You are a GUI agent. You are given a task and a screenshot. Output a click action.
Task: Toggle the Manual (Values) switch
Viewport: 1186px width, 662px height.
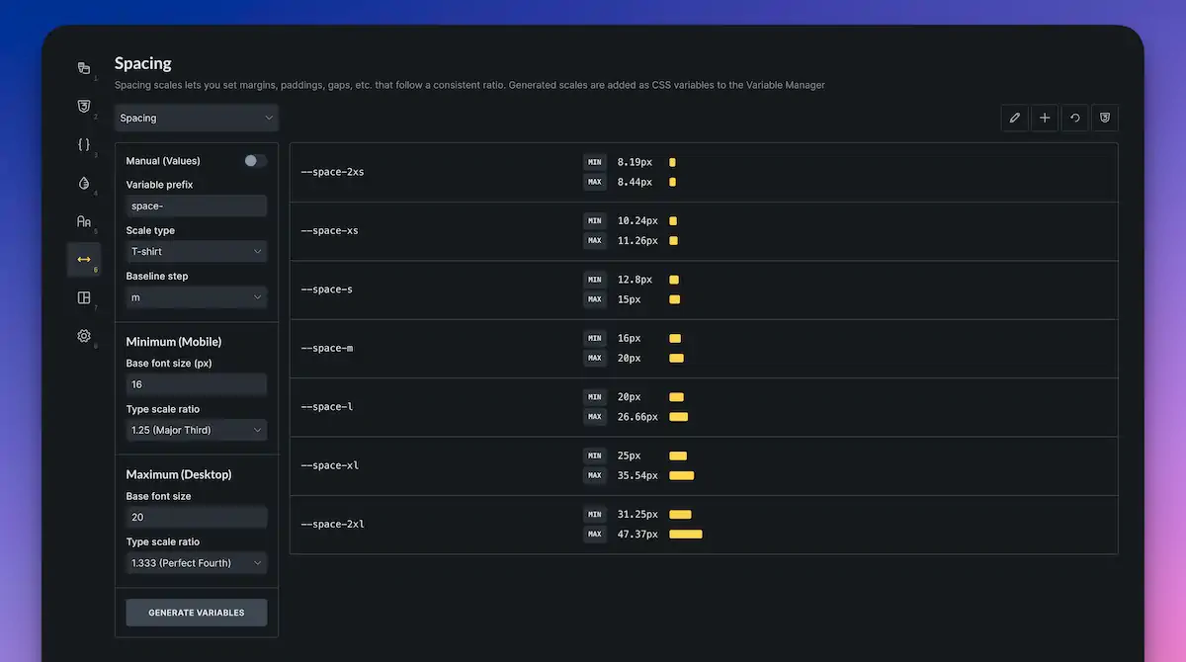coord(254,160)
